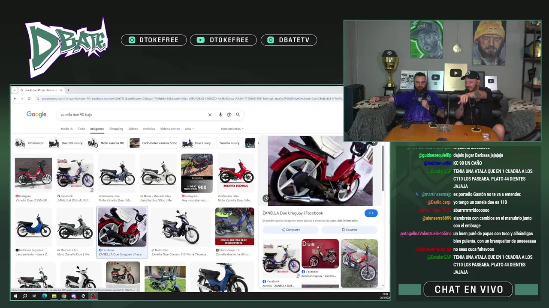Select the Due luxury filter chip

point(197,143)
